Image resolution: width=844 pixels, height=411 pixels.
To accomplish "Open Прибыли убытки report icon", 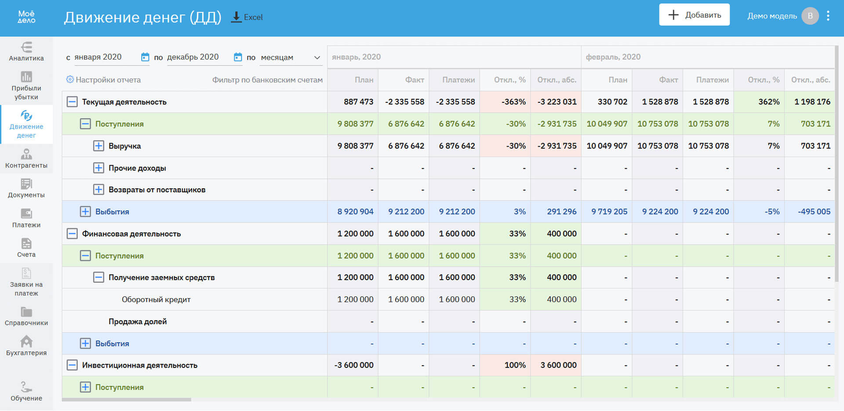I will [26, 77].
